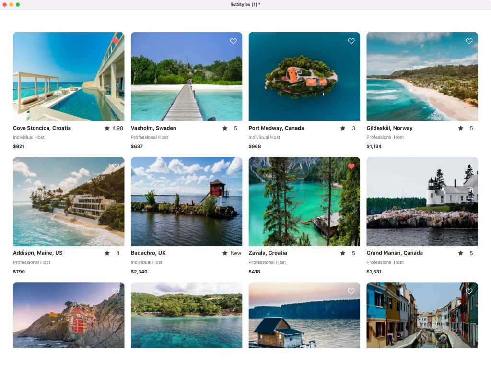Favorite the Vaxholm, Sweden listing heart

point(234,41)
